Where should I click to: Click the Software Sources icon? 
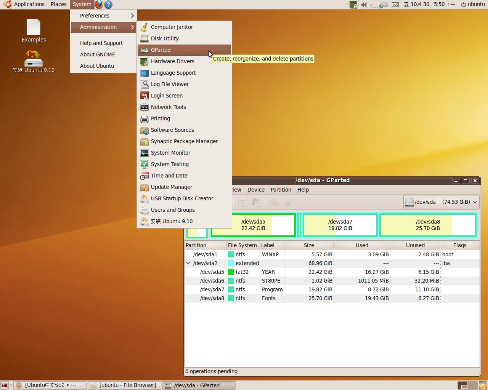(144, 130)
